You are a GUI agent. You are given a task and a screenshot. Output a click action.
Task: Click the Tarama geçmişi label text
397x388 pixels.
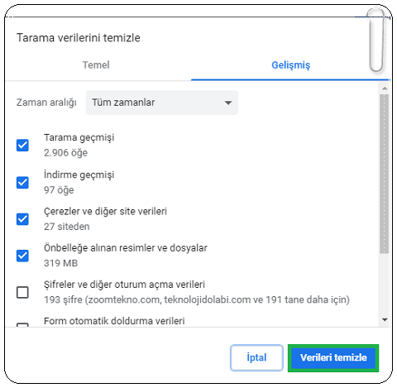pos(79,137)
